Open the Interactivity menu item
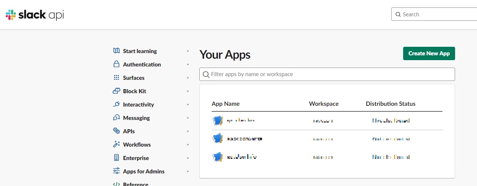Viewport: 477px width, 186px height. coord(138,105)
